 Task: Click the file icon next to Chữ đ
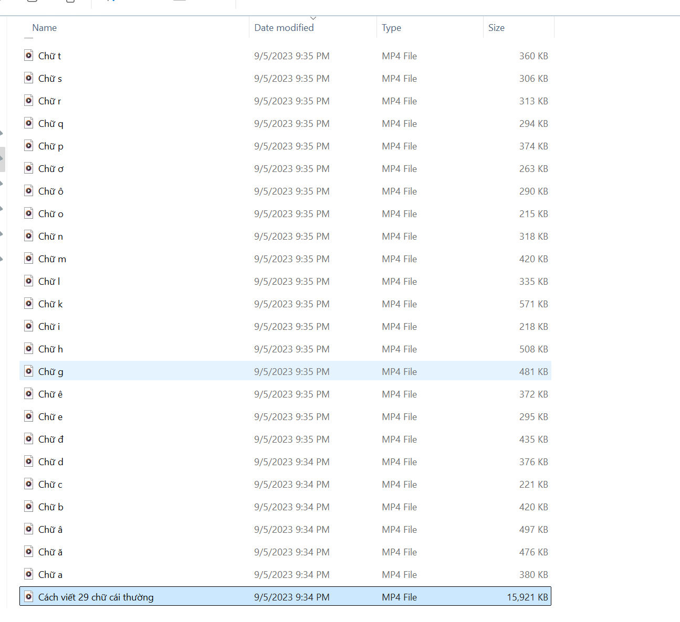coord(29,438)
